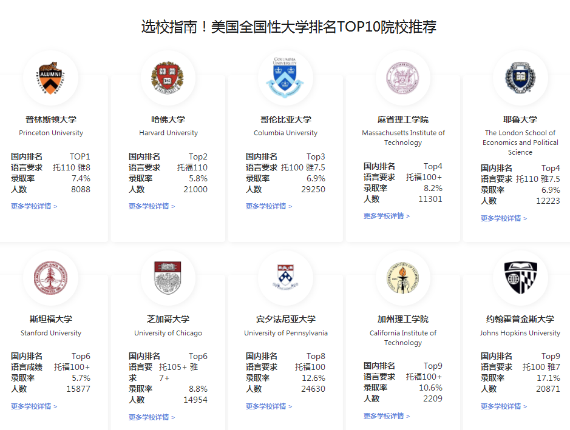Screen dimensions: 570x430
Task: Open more details for University of Pennsylvania
Action: coord(269,406)
